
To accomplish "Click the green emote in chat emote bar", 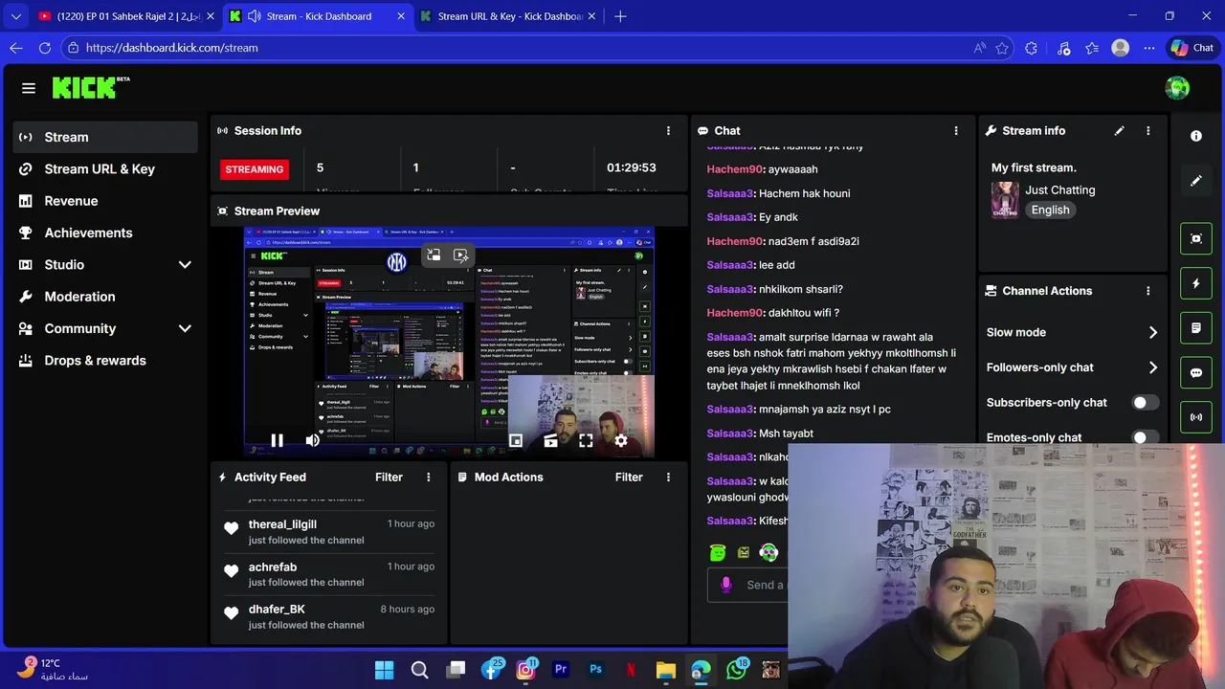I will tap(718, 552).
